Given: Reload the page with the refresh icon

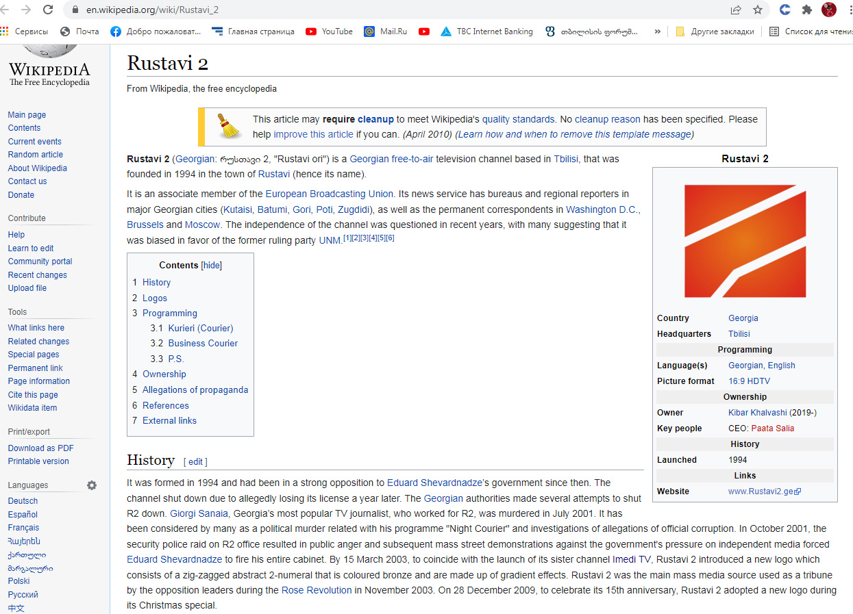Looking at the screenshot, I should pyautogui.click(x=48, y=10).
